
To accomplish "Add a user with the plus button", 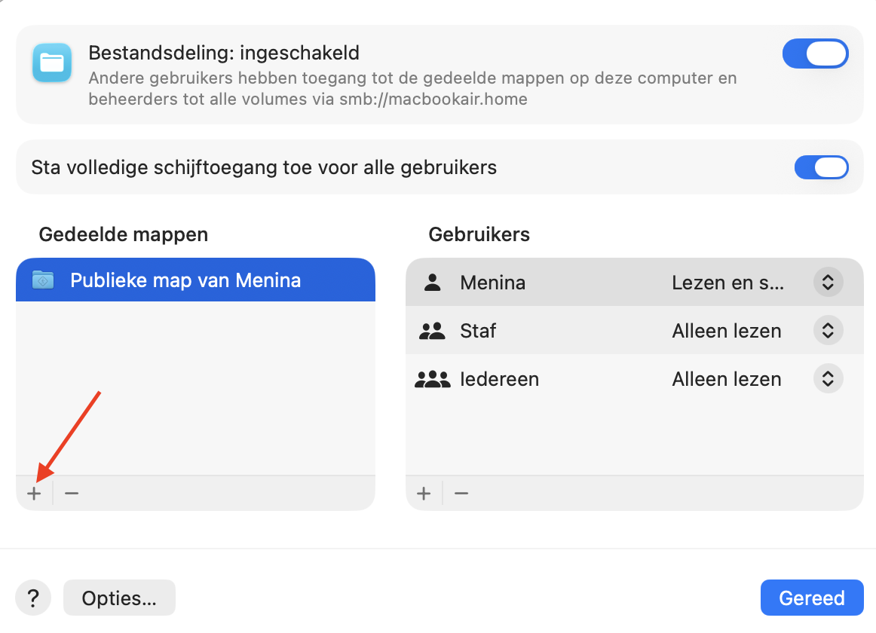I will tap(424, 492).
